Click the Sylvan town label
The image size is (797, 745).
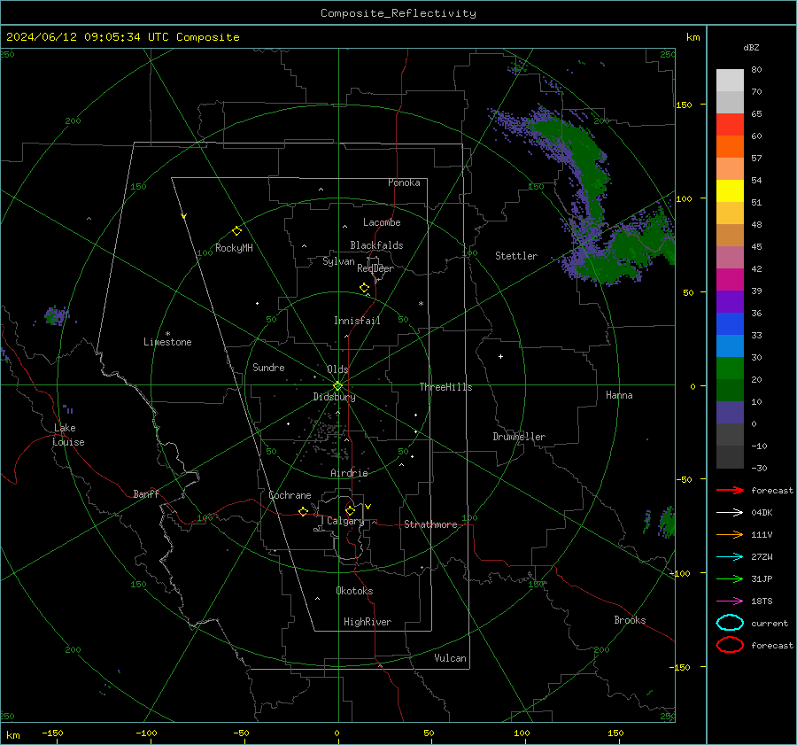[x=338, y=261]
